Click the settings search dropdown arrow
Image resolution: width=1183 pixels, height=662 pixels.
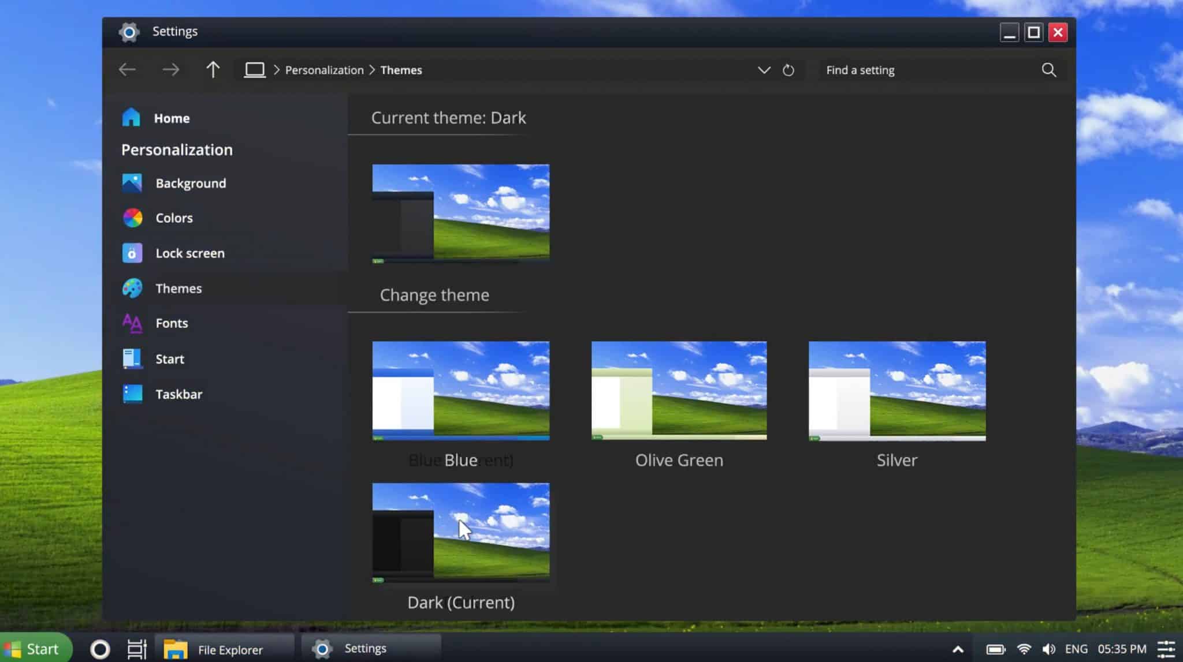tap(763, 70)
